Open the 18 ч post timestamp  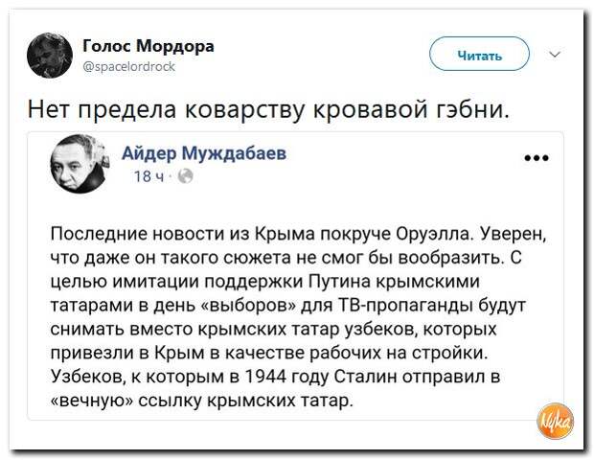149,176
